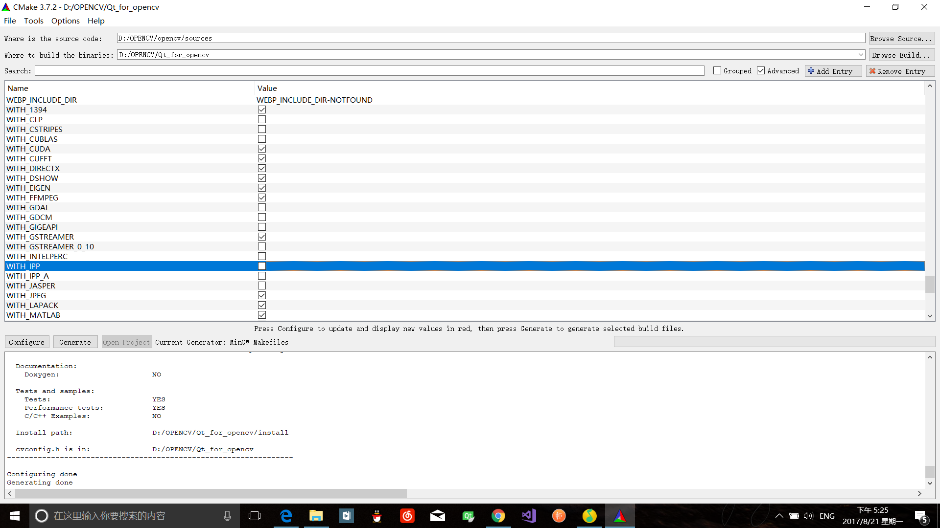Viewport: 940px width, 528px height.
Task: Click the Cortana microphone icon
Action: click(x=227, y=516)
